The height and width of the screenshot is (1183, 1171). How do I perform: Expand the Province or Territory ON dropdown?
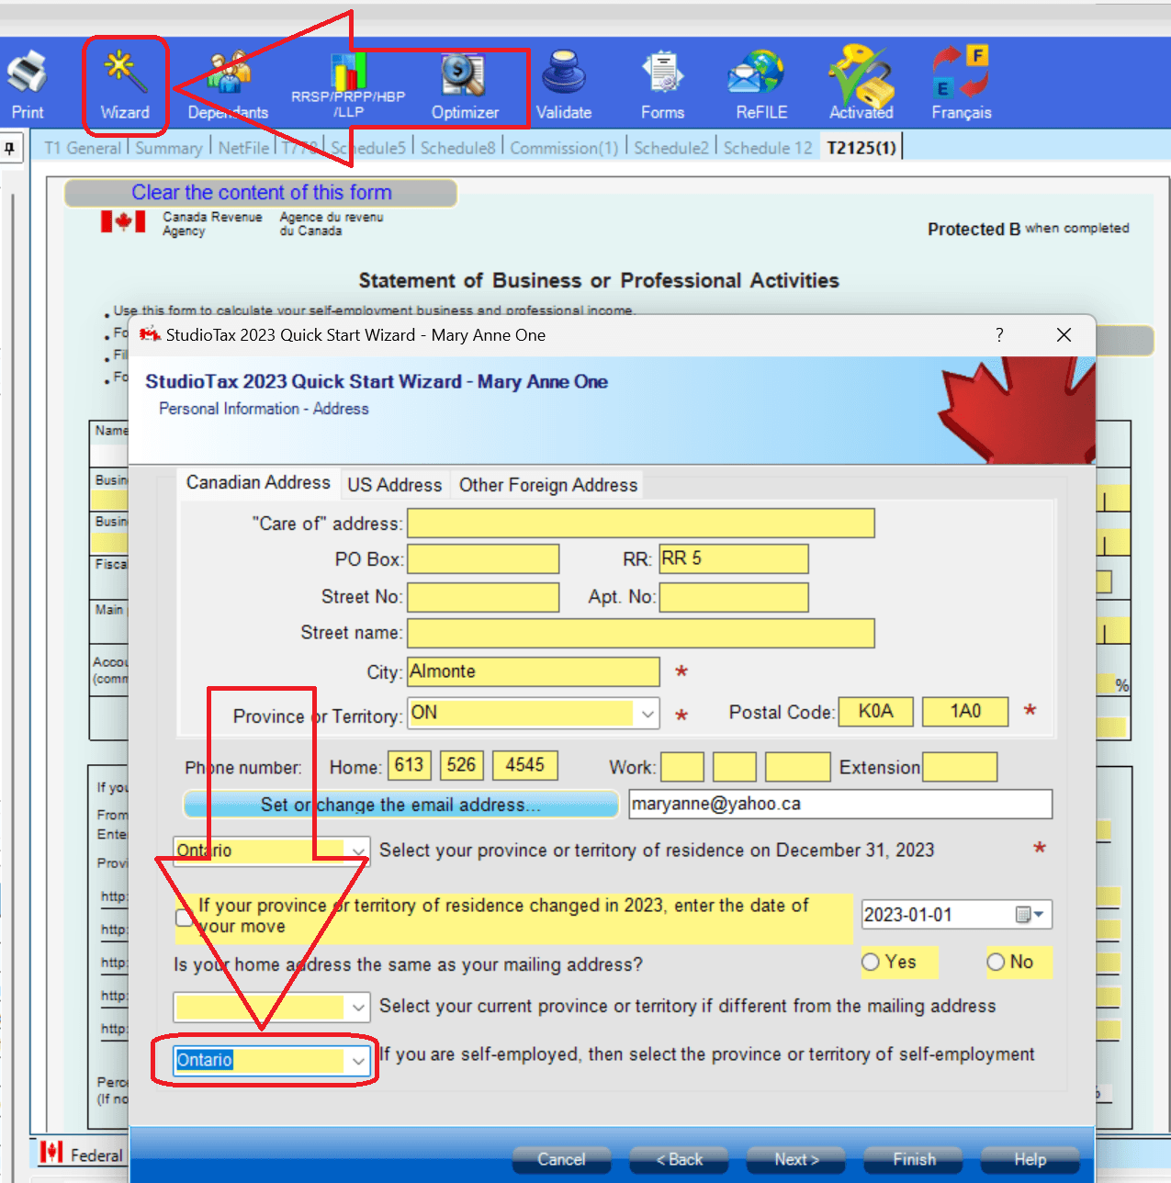click(x=647, y=714)
